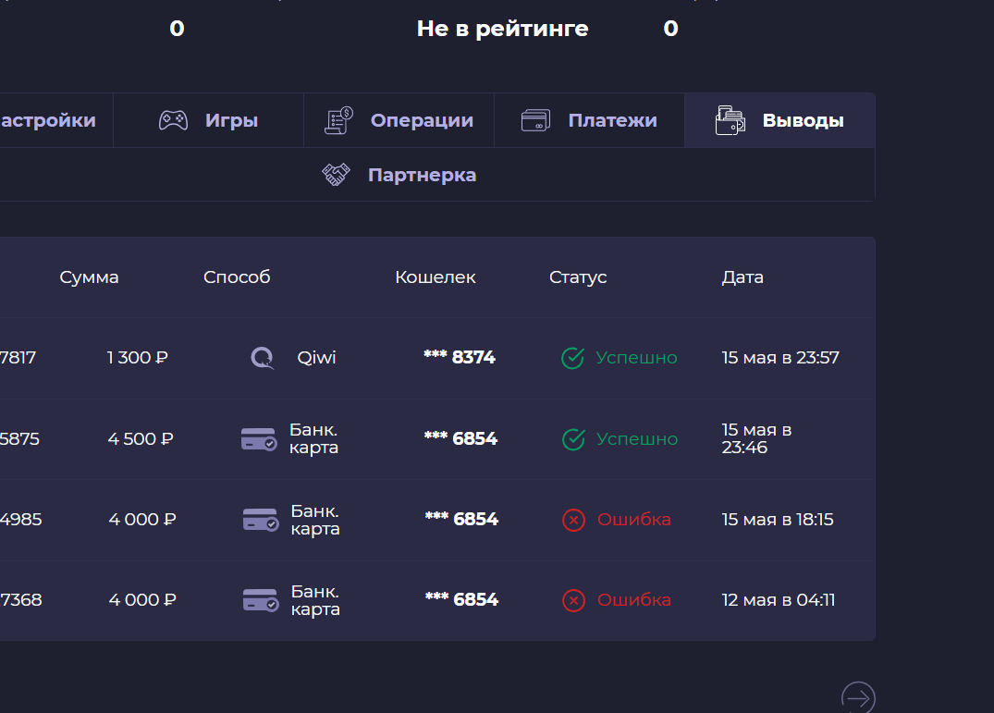
Task: Click Успешно status in the 4 500 ₽ row
Action: click(637, 438)
